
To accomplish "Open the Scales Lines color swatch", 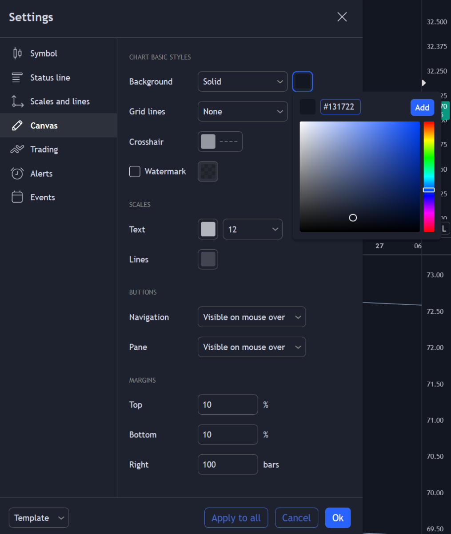I will click(208, 259).
